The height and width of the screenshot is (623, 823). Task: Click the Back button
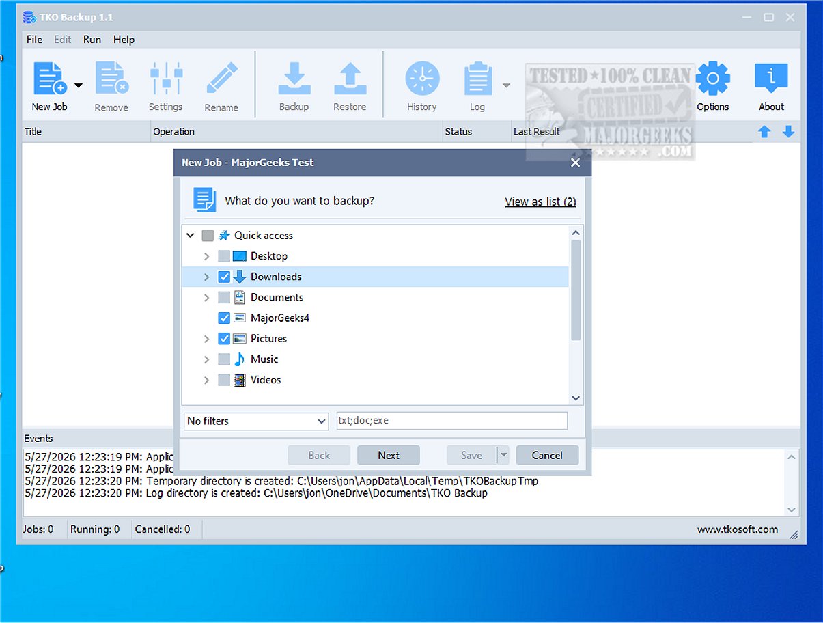tap(319, 455)
